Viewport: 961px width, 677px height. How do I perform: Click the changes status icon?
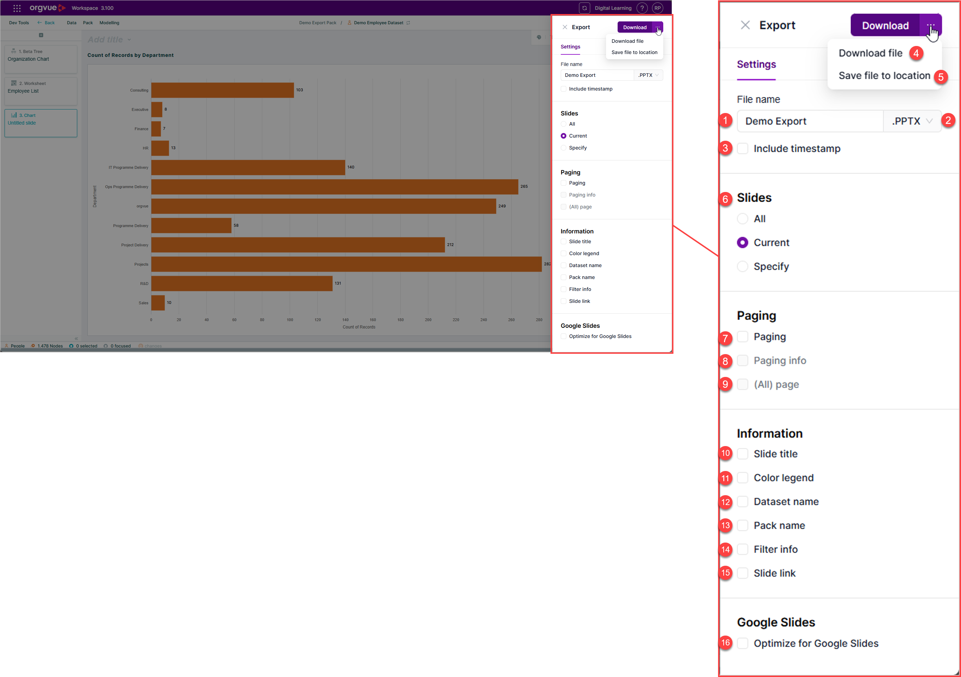click(x=141, y=346)
